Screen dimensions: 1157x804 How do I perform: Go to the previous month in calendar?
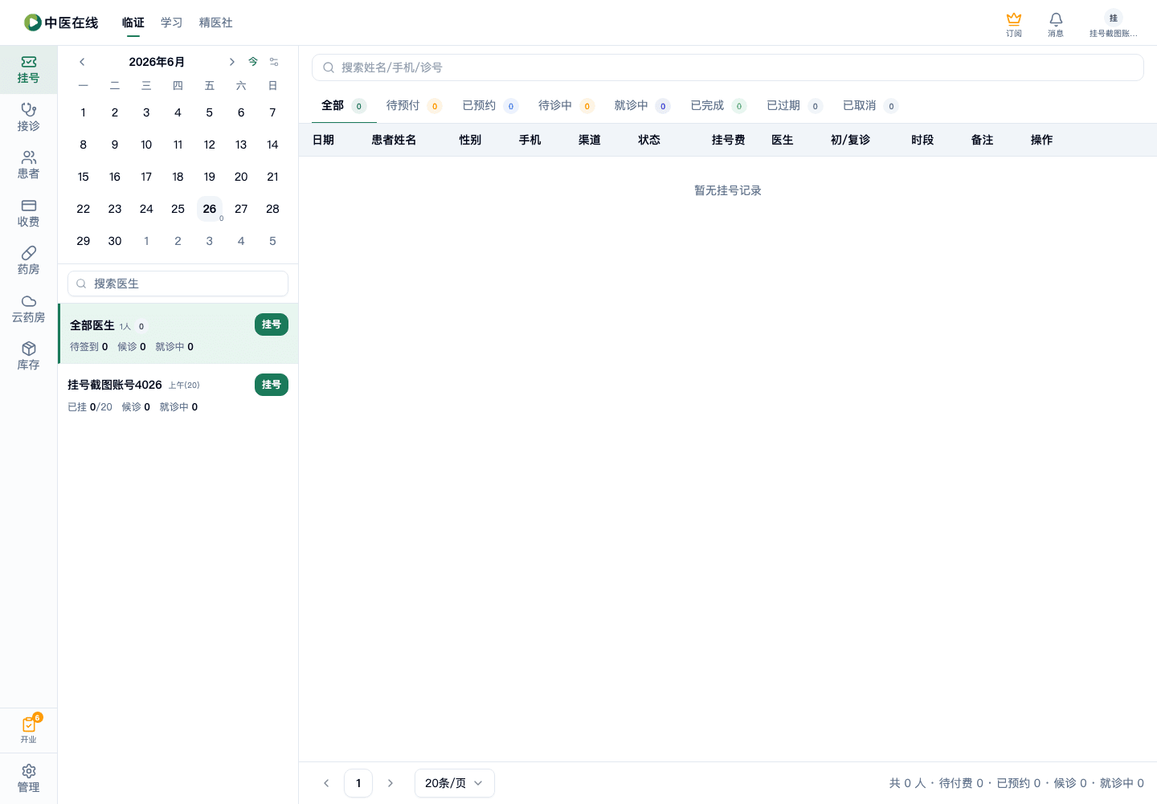coord(82,62)
